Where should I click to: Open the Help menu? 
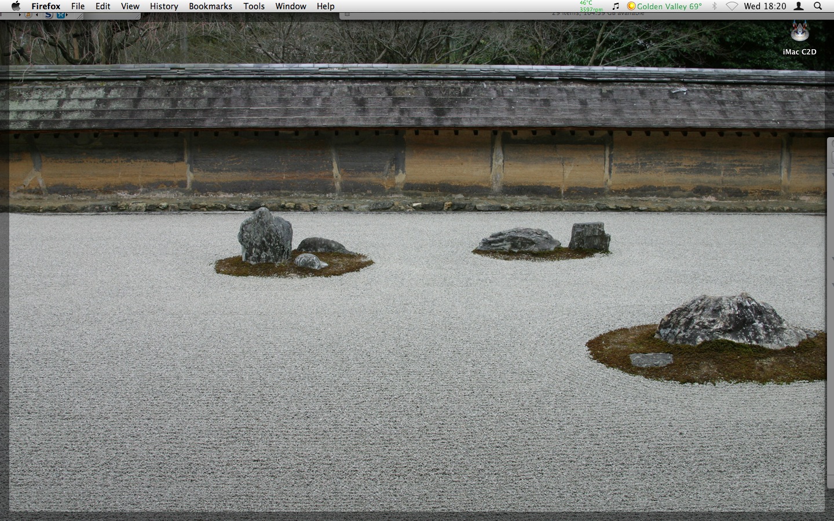[x=325, y=6]
